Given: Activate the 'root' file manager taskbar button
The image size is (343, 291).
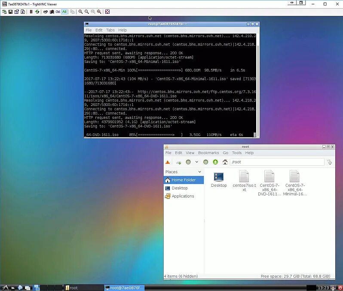Looking at the screenshot, I should [x=84, y=288].
